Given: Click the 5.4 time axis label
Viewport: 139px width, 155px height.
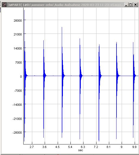Looking at the screenshot, I should click(70, 147).
